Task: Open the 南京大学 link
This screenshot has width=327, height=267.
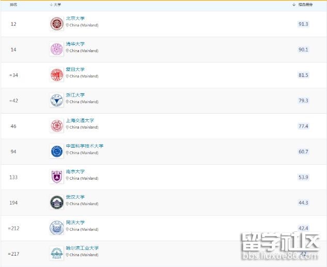Action: tap(75, 171)
